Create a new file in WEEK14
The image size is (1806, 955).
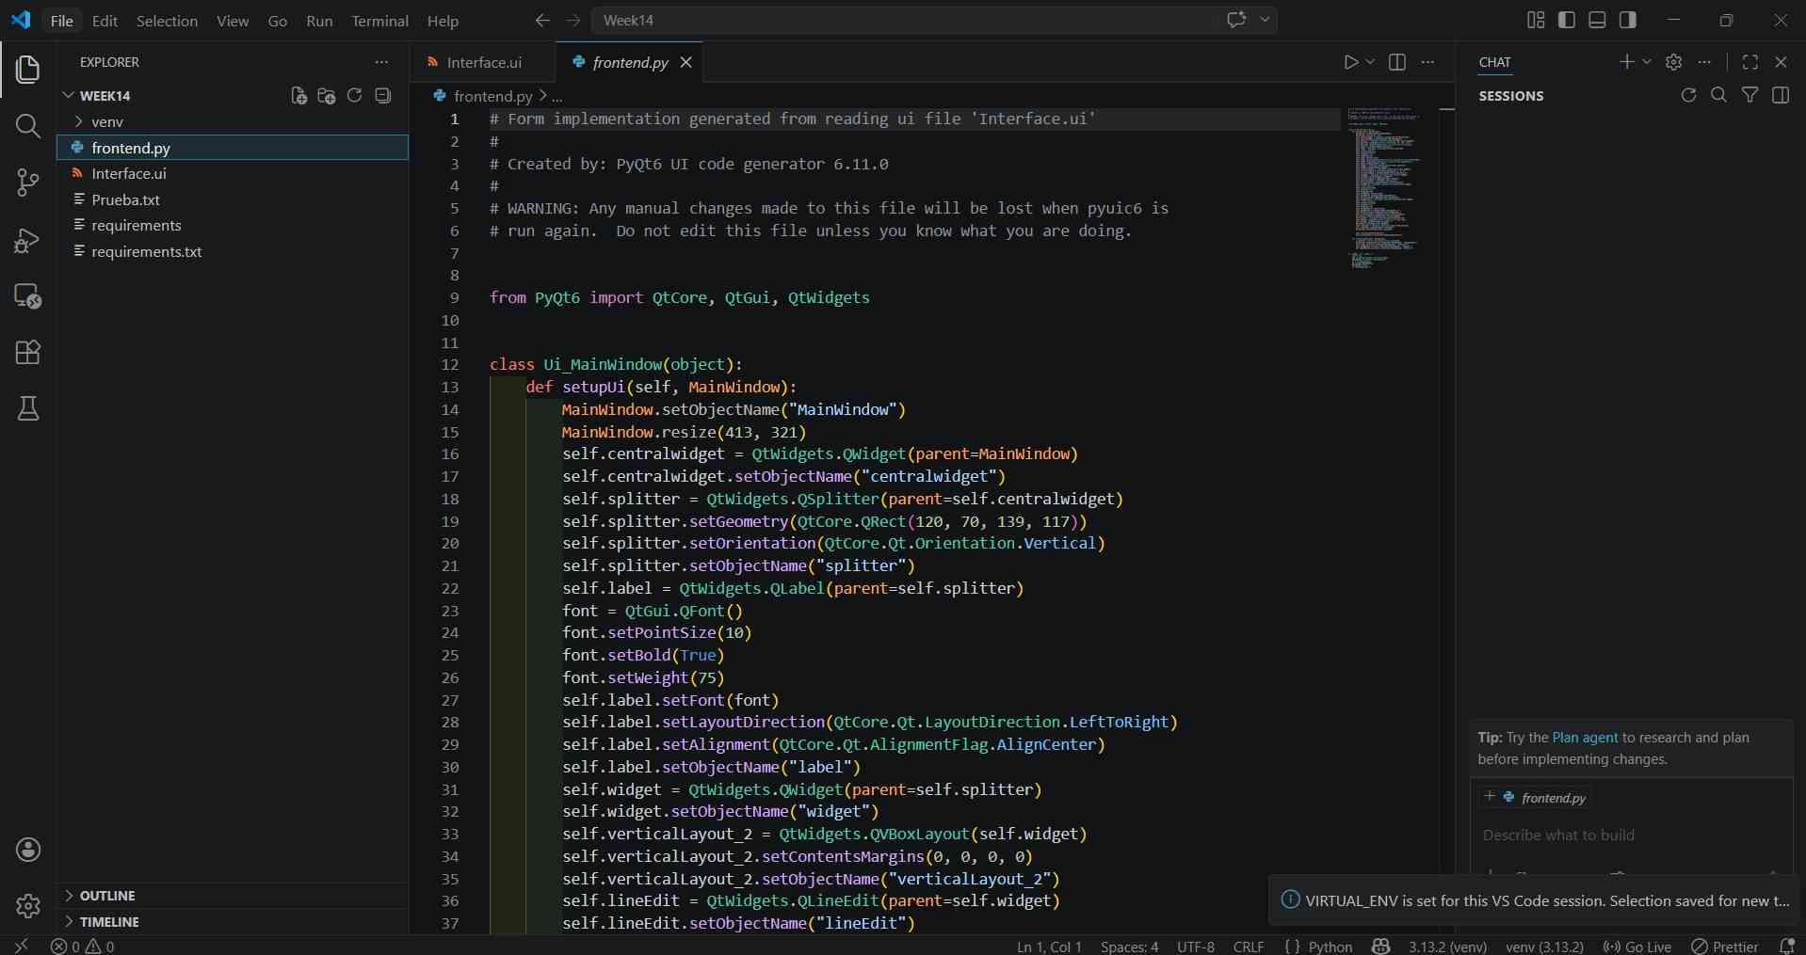pos(298,96)
